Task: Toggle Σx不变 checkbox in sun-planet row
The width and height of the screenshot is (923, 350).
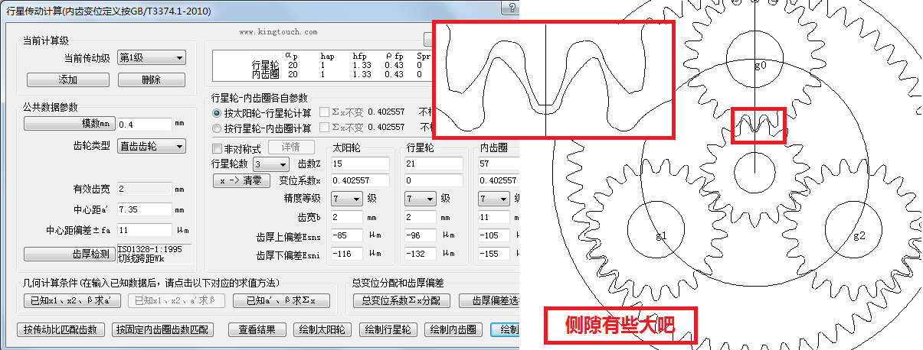Action: click(x=342, y=112)
